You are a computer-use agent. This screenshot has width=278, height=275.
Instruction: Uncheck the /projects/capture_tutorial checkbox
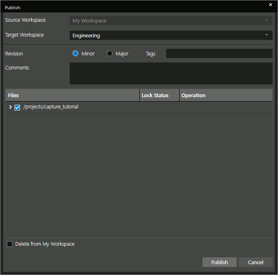tap(17, 107)
